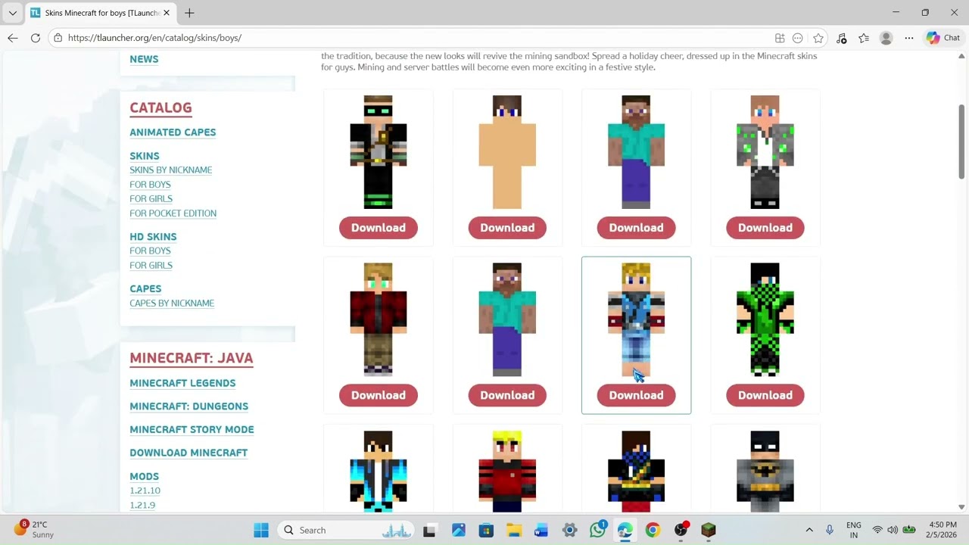The height and width of the screenshot is (545, 969).
Task: Open WhatsApp from taskbar
Action: [597, 530]
